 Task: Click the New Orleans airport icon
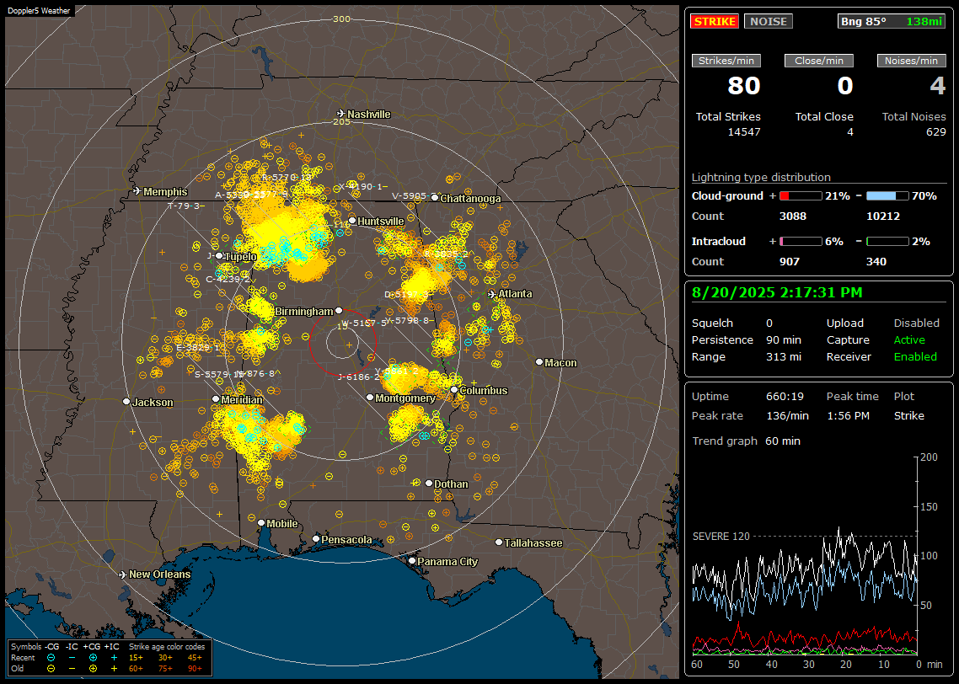(123, 574)
